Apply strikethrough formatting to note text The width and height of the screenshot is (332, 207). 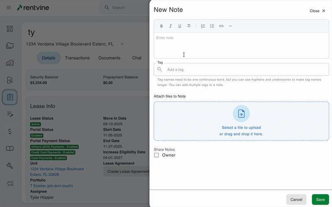pyautogui.click(x=189, y=26)
